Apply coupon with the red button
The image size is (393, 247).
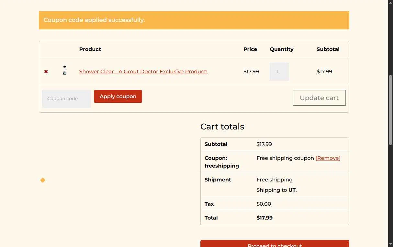(118, 96)
